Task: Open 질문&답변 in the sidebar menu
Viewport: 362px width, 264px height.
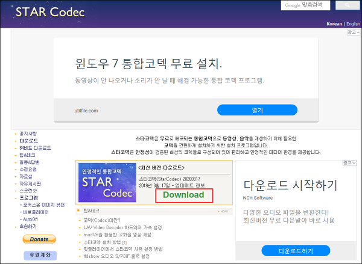Action: (x=30, y=162)
